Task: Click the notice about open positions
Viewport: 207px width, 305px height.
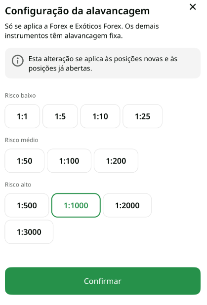Action: point(103,63)
